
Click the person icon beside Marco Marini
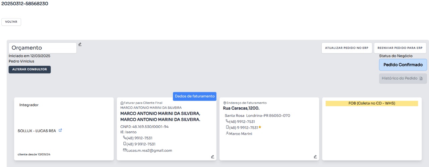pos(227,133)
